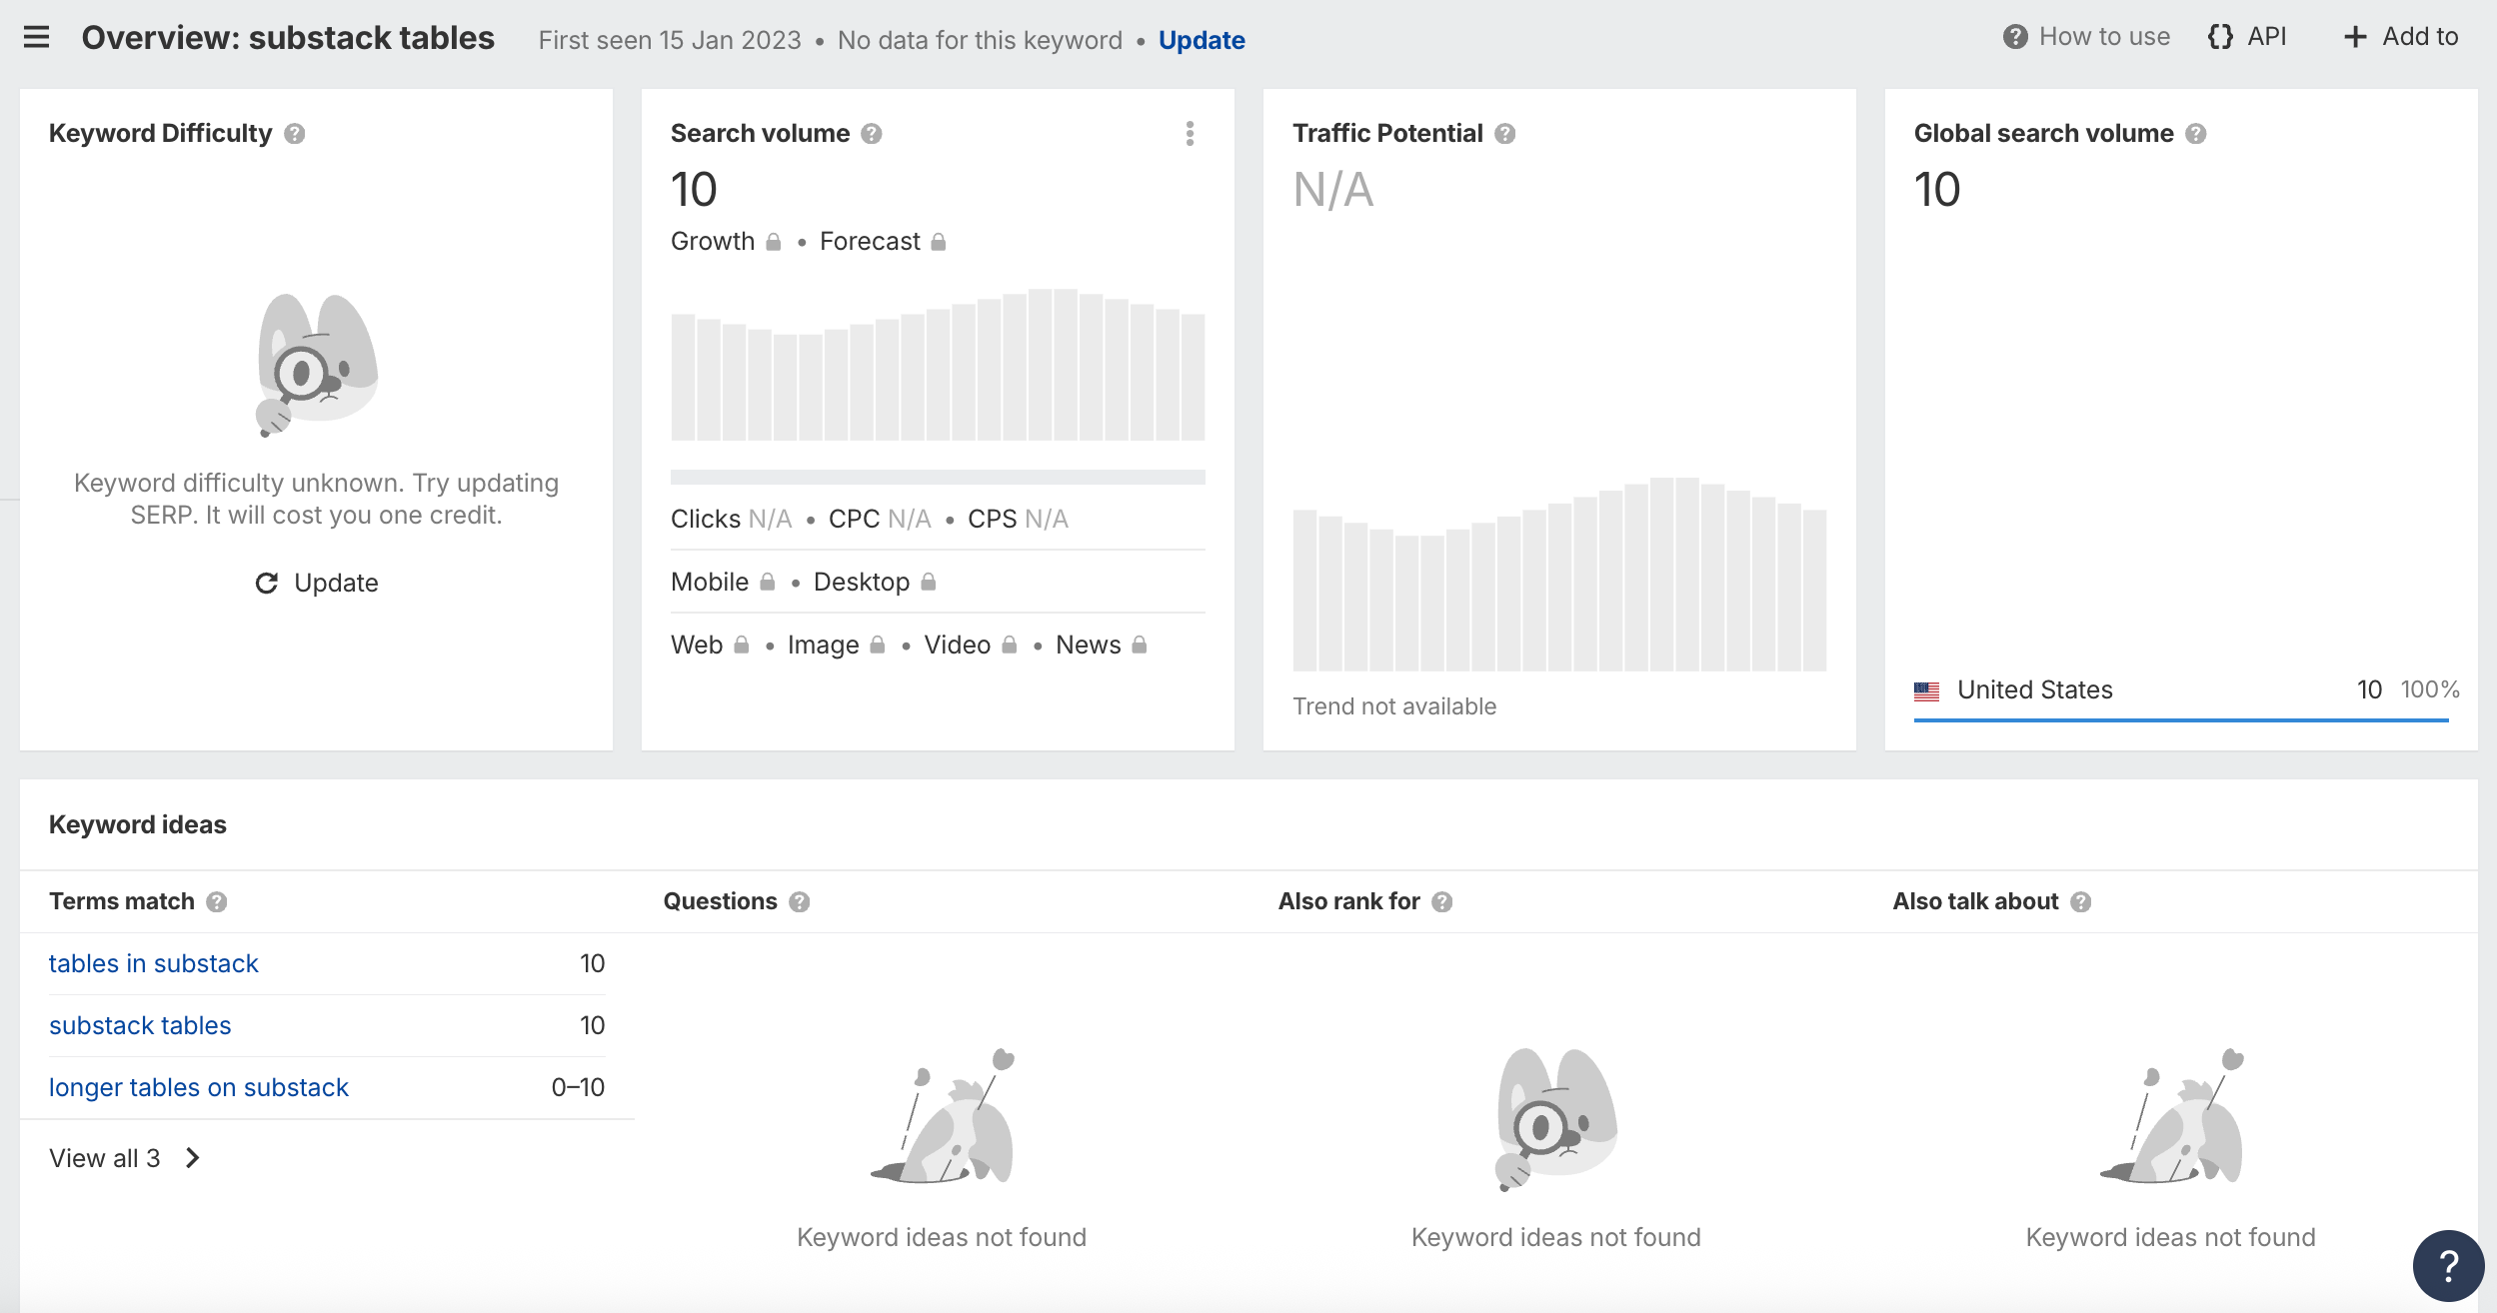Click the Terms match help icon

[x=217, y=902]
